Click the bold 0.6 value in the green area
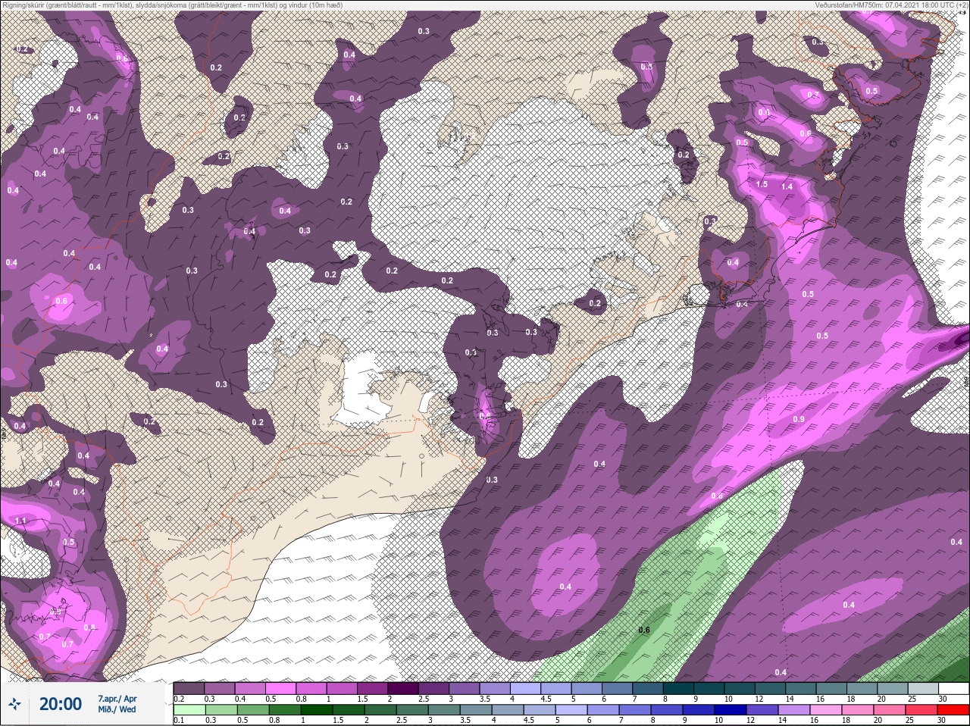Image resolution: width=970 pixels, height=726 pixels. coord(644,630)
